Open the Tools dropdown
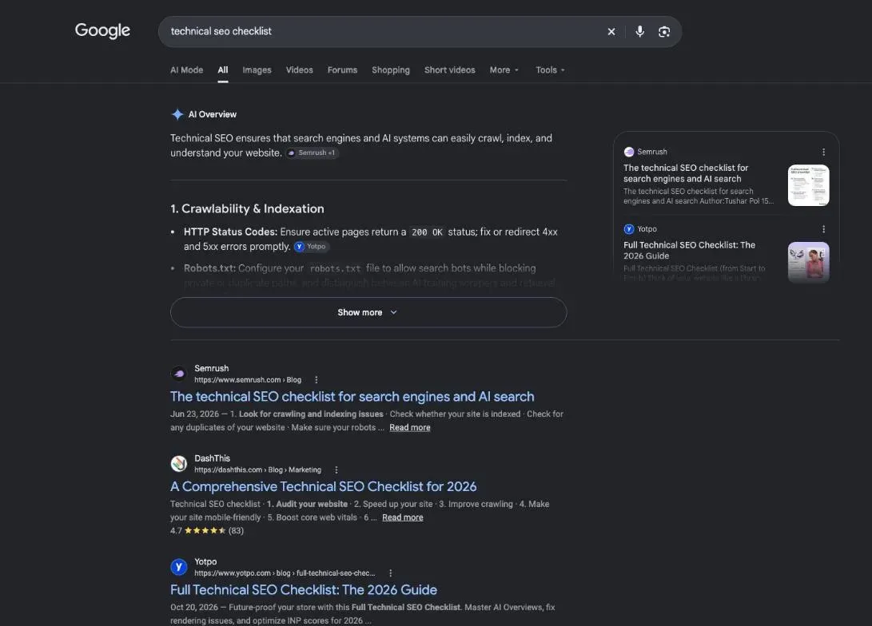 pos(550,70)
